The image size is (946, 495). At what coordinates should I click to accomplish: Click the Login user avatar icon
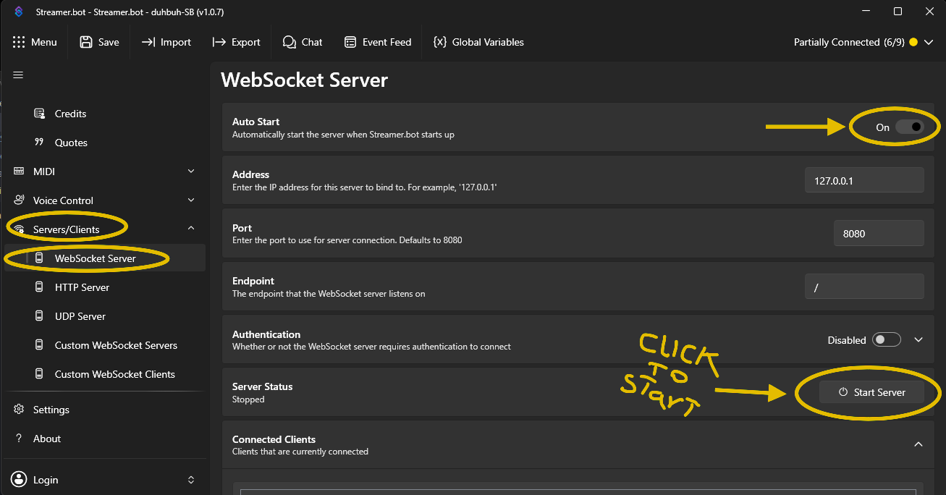[19, 480]
